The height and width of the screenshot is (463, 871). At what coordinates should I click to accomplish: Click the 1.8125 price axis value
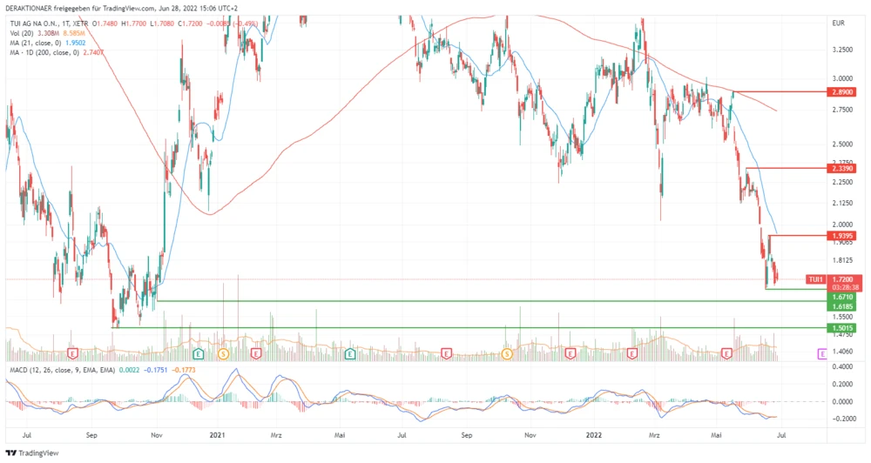coord(842,260)
